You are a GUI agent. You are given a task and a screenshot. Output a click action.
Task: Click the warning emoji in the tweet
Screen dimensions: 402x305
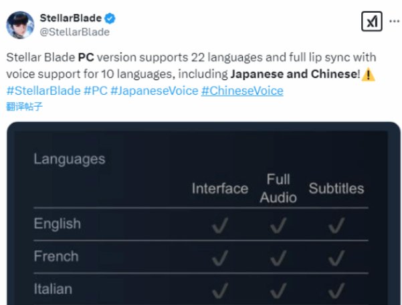(x=369, y=75)
